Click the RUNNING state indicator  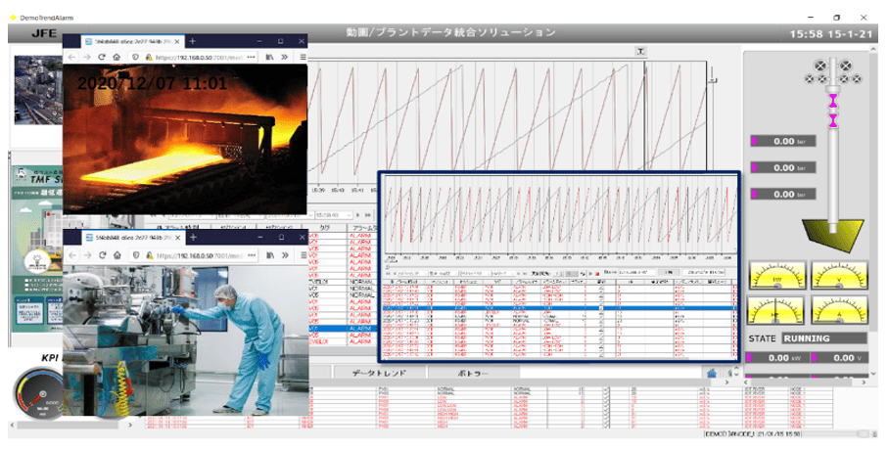[x=824, y=338]
